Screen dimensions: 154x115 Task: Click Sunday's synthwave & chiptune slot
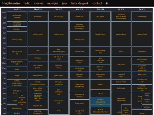click(x=17, y=16)
